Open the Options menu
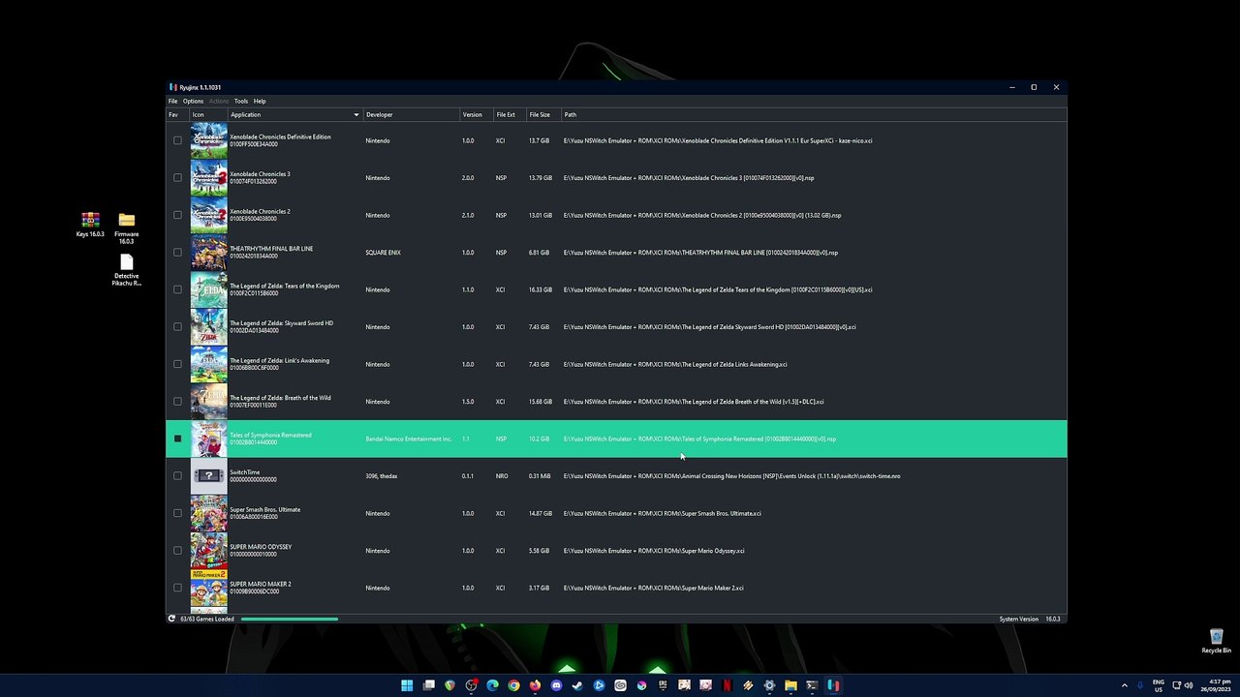Image resolution: width=1240 pixels, height=697 pixels. [193, 101]
